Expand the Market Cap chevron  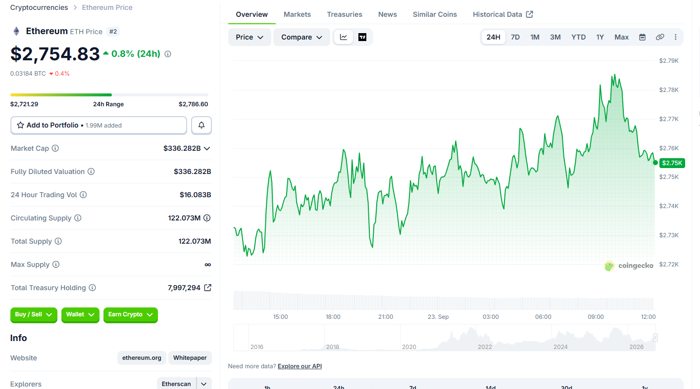coord(207,148)
